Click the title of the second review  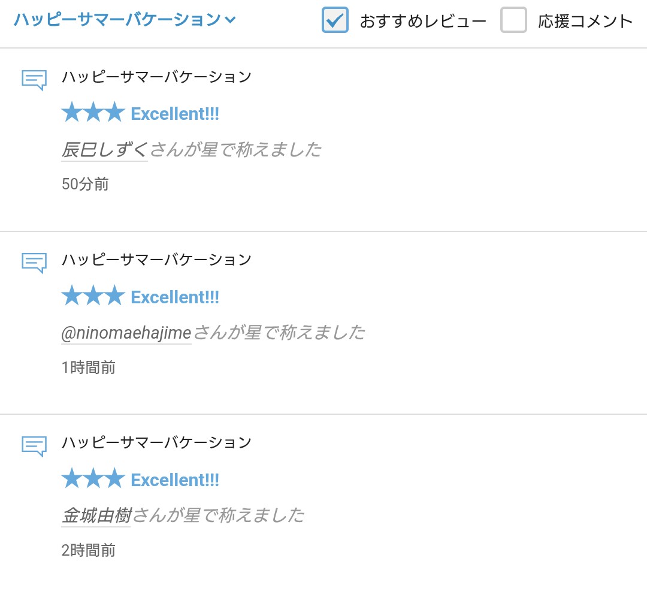tap(156, 260)
